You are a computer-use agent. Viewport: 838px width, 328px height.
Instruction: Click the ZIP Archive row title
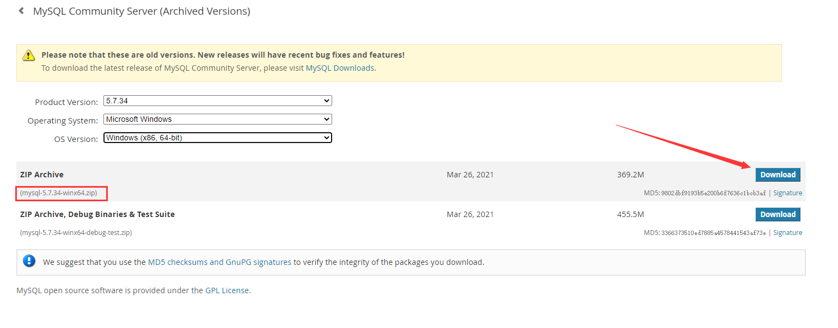pyautogui.click(x=42, y=175)
